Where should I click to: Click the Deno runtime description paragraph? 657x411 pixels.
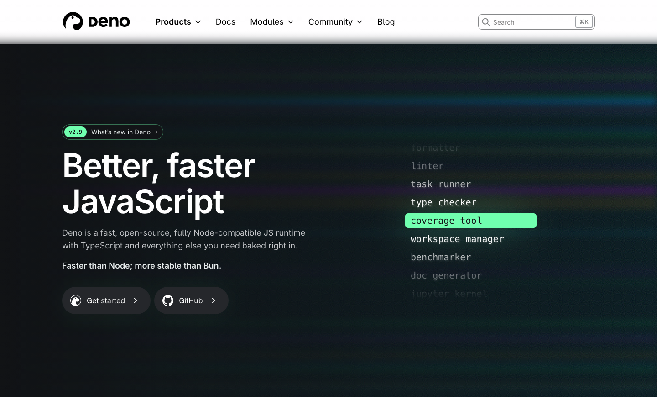(183, 239)
